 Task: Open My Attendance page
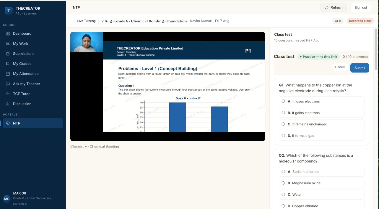[x=33, y=74]
